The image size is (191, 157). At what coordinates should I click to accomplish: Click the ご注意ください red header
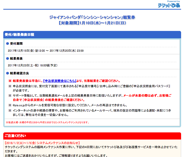pos(92,136)
